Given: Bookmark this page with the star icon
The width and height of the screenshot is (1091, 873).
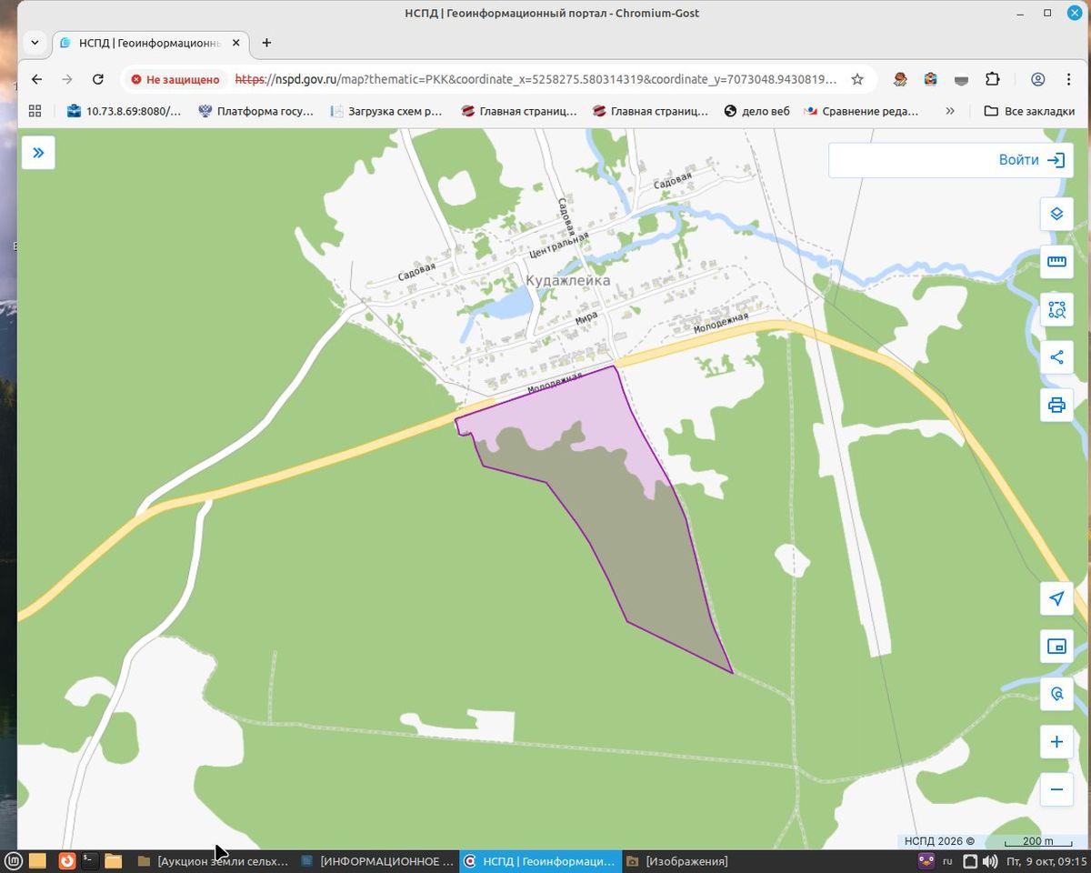Looking at the screenshot, I should pos(857,79).
